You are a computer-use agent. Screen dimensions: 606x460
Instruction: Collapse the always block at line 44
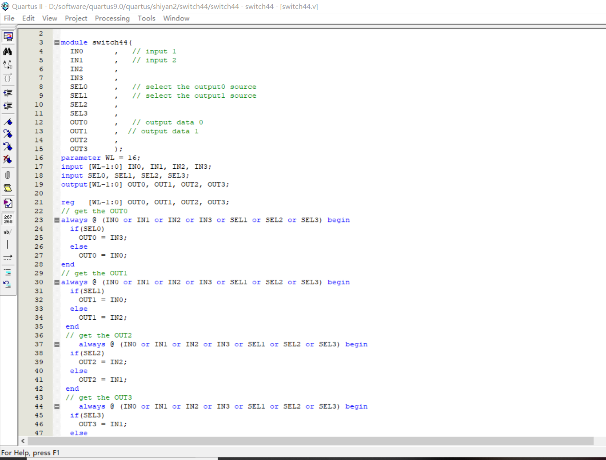(57, 407)
